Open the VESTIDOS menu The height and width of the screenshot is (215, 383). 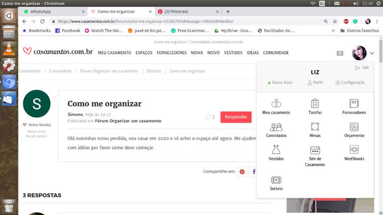coord(233,53)
